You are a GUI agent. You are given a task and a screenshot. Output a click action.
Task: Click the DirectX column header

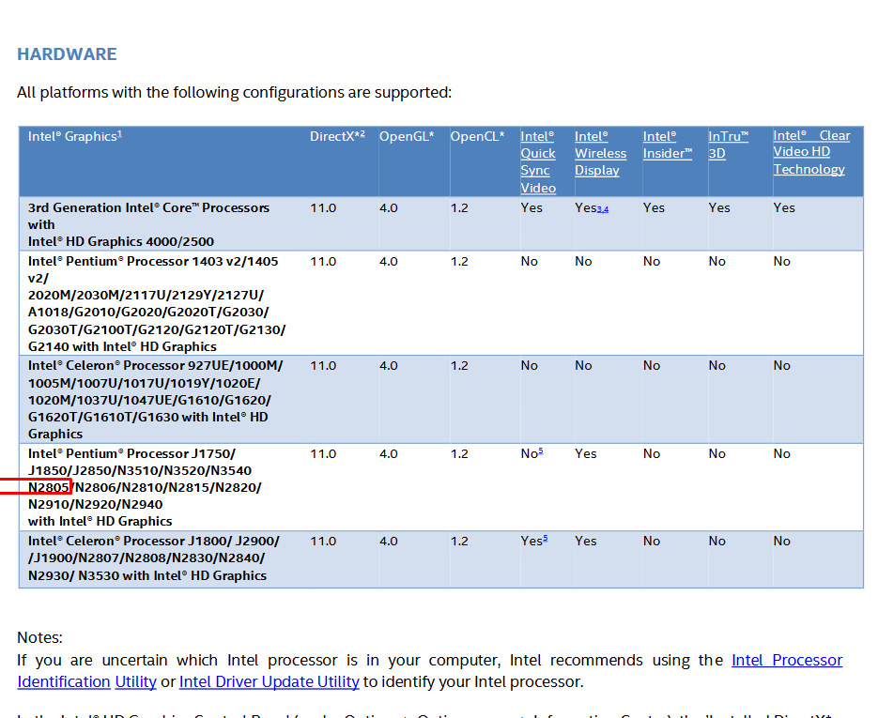coord(336,136)
